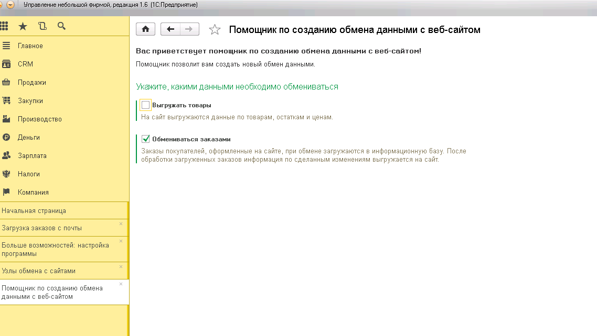Image resolution: width=597 pixels, height=336 pixels.
Task: Open the Компания section
Action: [x=33, y=193]
